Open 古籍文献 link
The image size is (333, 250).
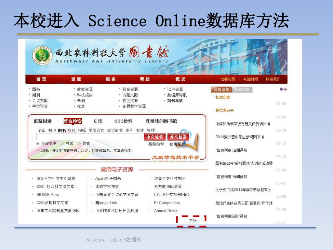coord(130,95)
